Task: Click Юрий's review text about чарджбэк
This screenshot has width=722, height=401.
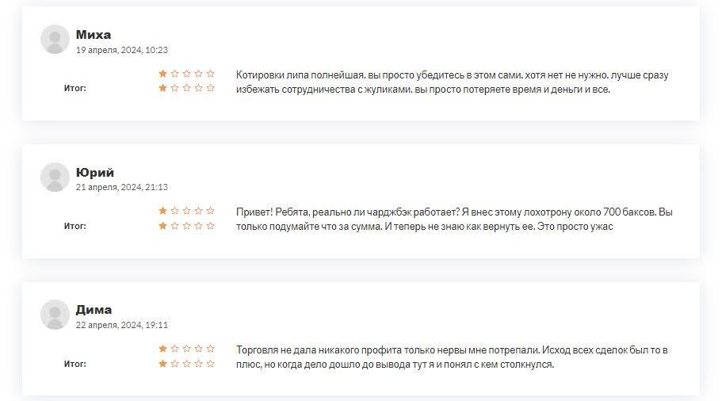Action: 454,220
